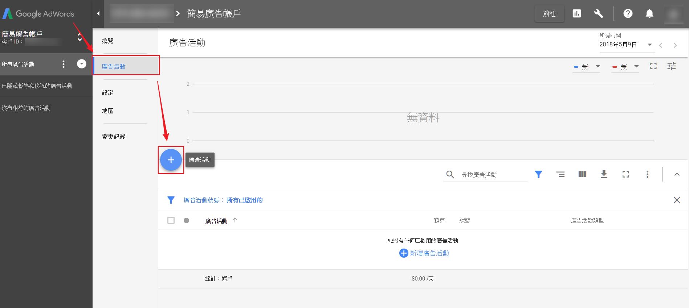Collapse the left navigation panel arrow
Viewport: 689px width, 308px height.
tap(98, 14)
